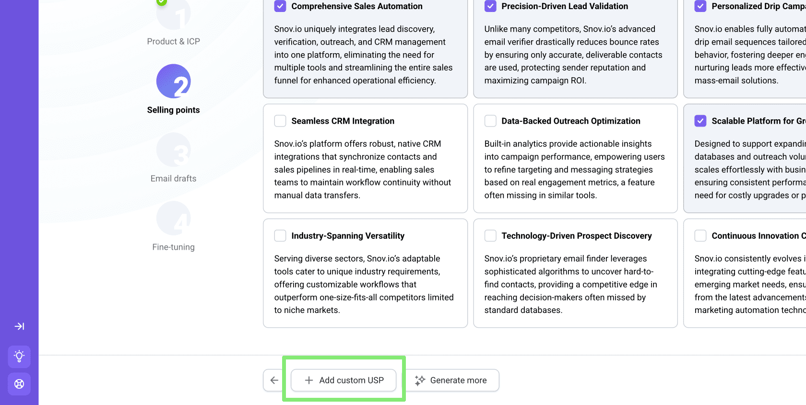Image resolution: width=806 pixels, height=405 pixels.
Task: Go back using the left arrow button
Action: (x=274, y=380)
